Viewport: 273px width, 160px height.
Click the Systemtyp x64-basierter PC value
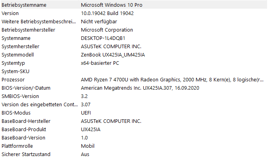point(100,63)
